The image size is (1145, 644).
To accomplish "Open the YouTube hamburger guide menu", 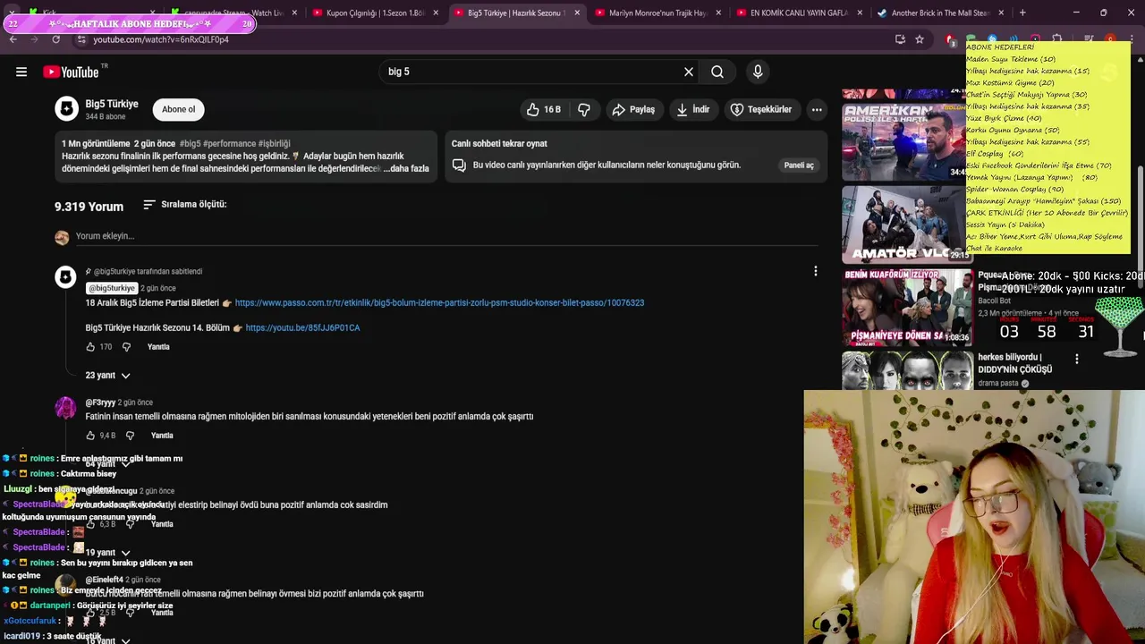I will [21, 72].
